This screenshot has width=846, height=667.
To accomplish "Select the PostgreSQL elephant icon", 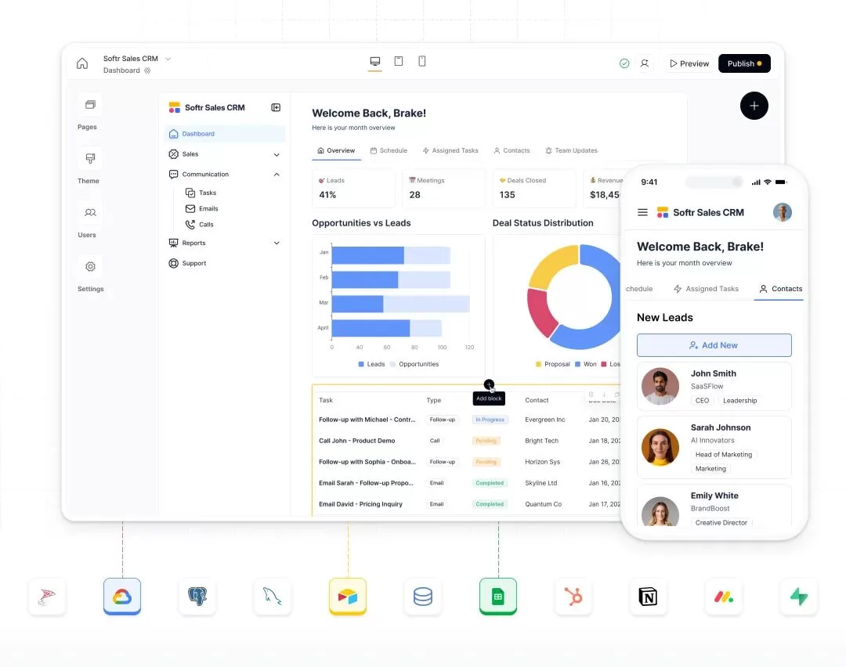I will [x=197, y=597].
